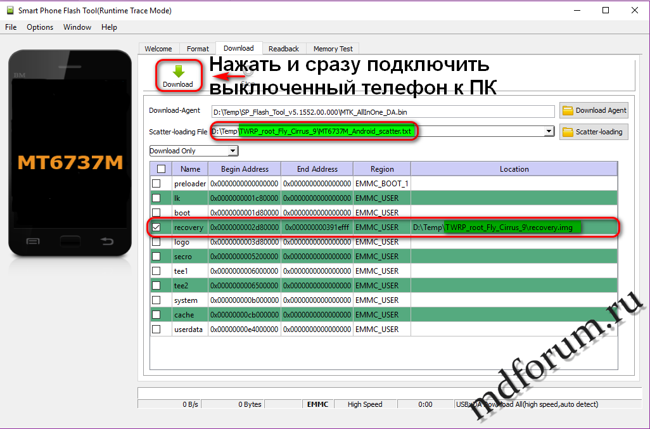The height and width of the screenshot is (429, 650).
Task: Minimize the Flash Tool window
Action: pyautogui.click(x=577, y=10)
